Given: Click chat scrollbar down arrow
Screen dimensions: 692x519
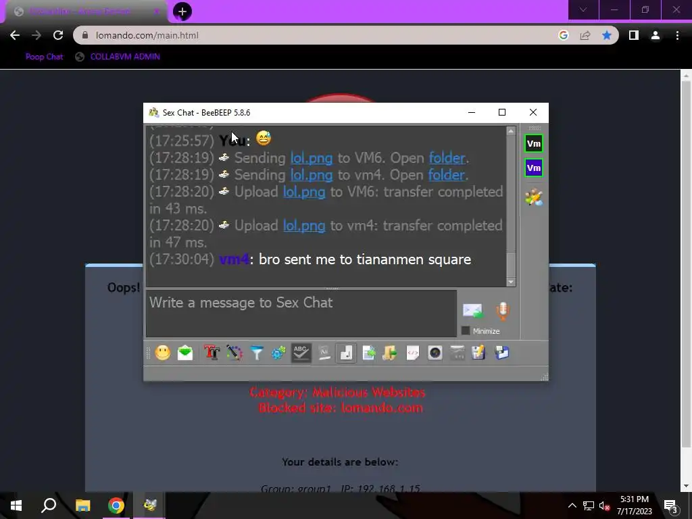Looking at the screenshot, I should 511,282.
